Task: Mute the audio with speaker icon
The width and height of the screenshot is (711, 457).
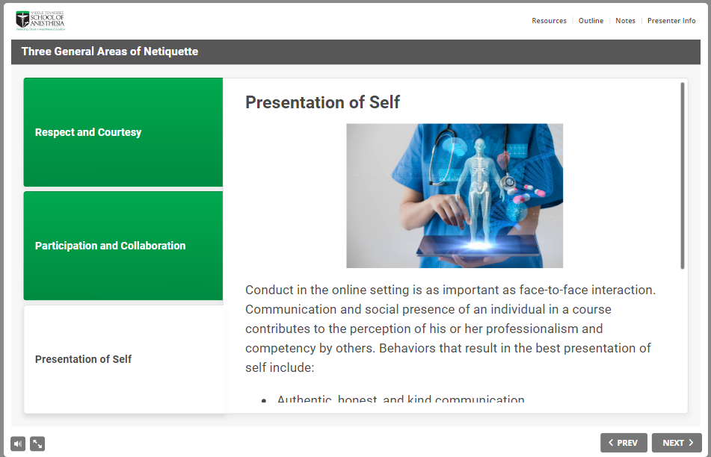Action: [x=16, y=443]
